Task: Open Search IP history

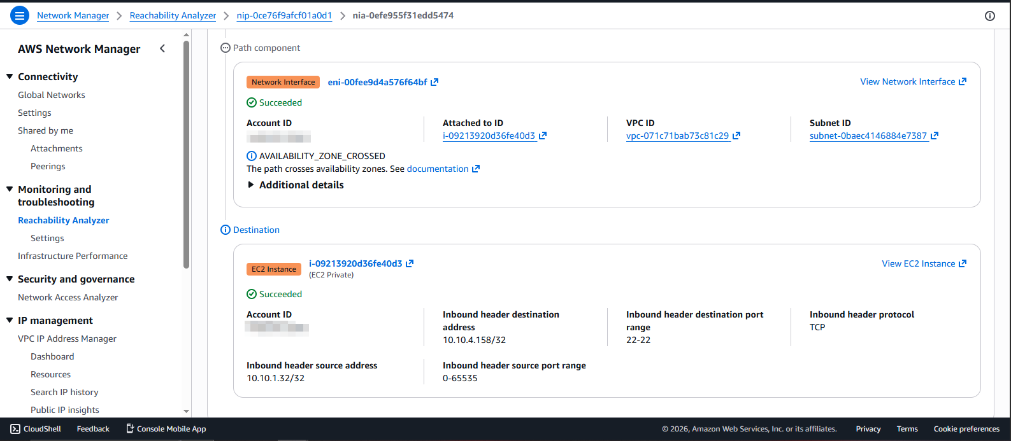Action: [x=64, y=392]
